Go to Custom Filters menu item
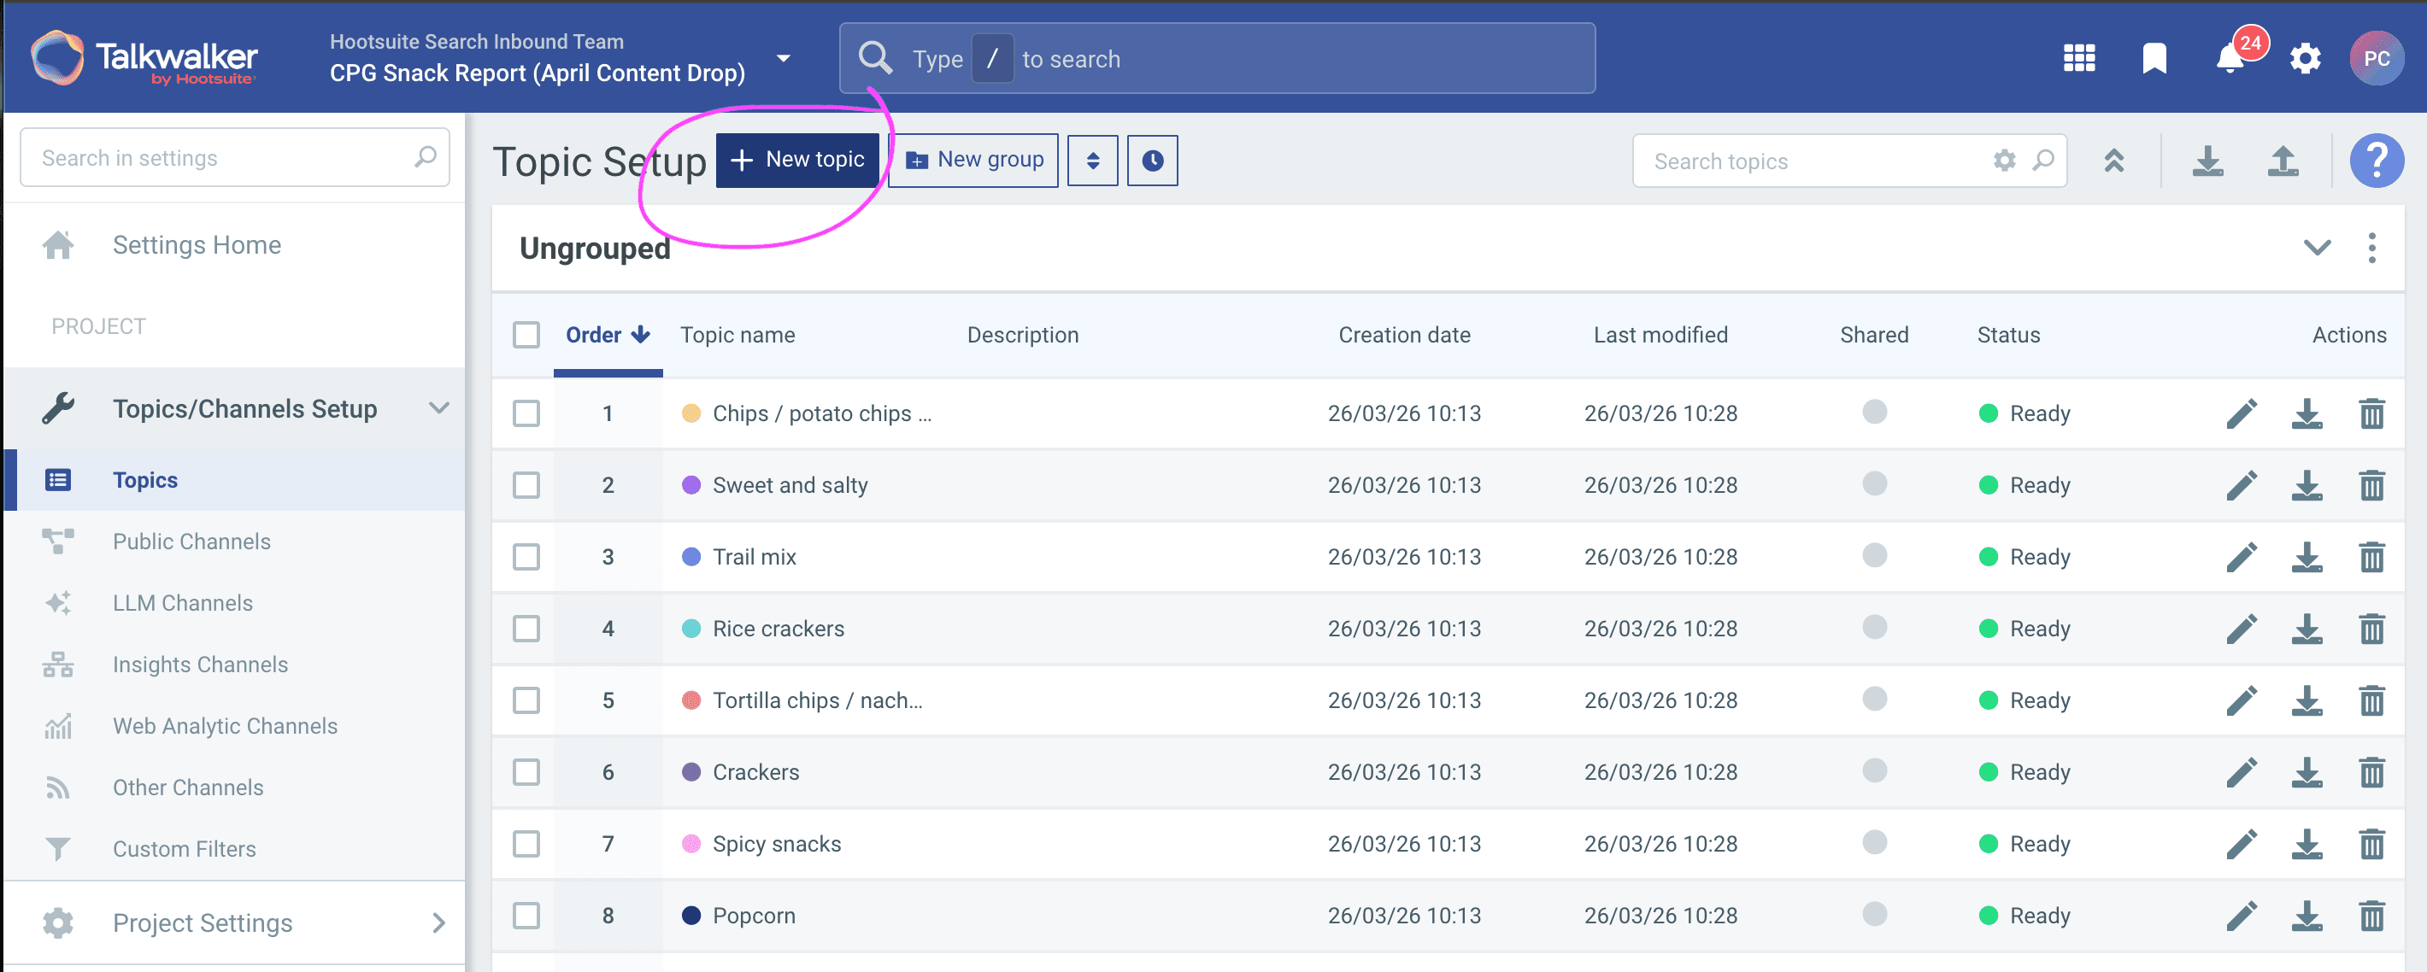The image size is (2427, 972). coord(184,849)
